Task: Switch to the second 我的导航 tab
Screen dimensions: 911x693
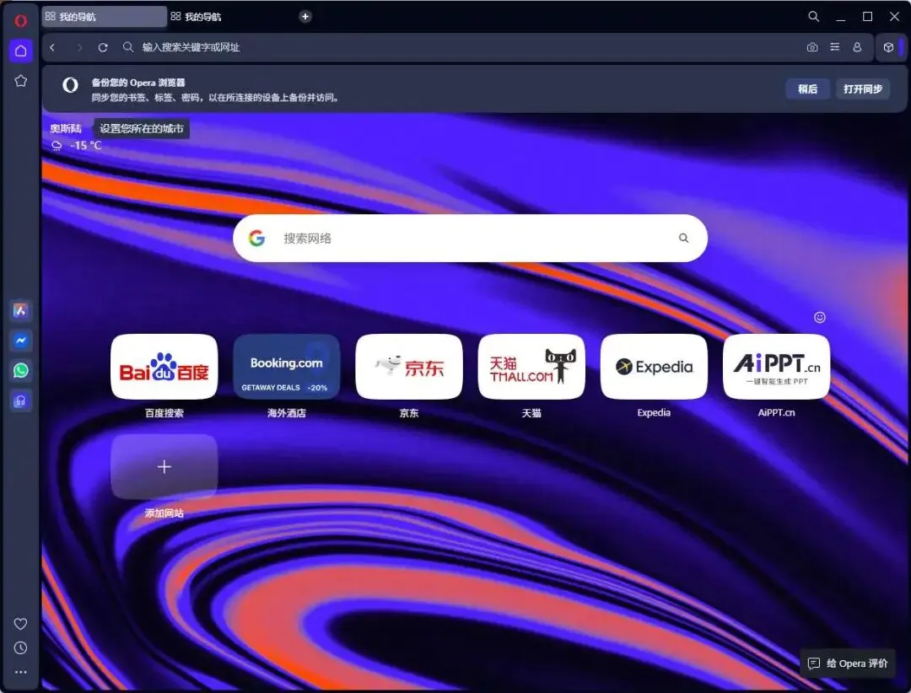Action: click(230, 16)
